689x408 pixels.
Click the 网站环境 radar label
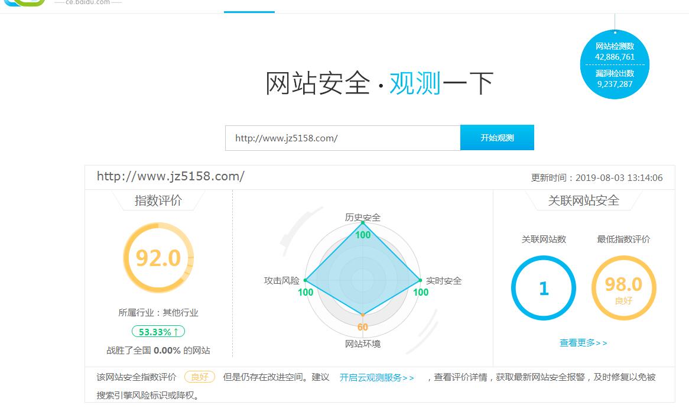(362, 344)
